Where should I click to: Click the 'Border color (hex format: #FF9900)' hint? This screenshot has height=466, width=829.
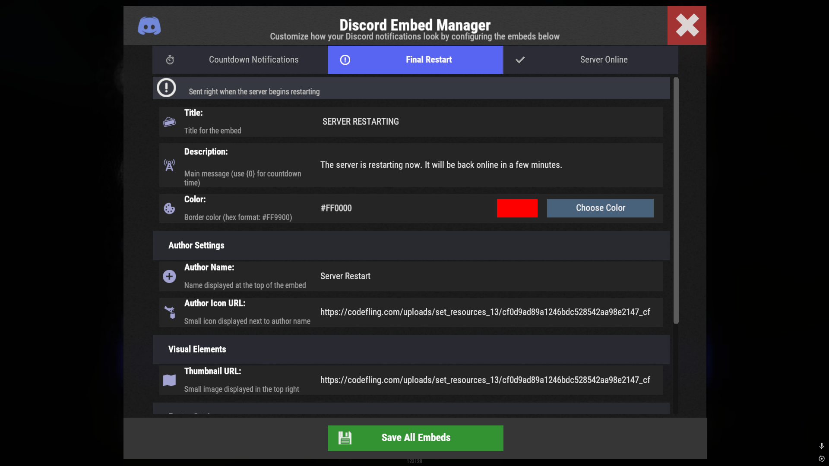(x=238, y=217)
